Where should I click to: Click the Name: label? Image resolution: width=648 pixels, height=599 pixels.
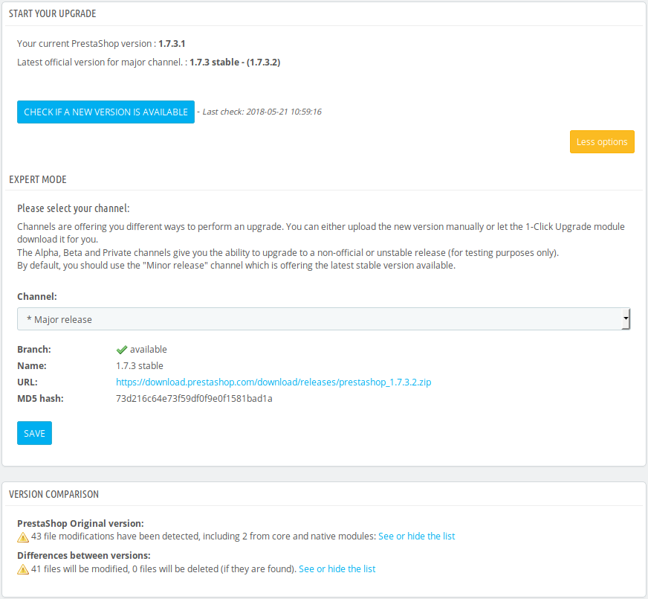(x=32, y=365)
